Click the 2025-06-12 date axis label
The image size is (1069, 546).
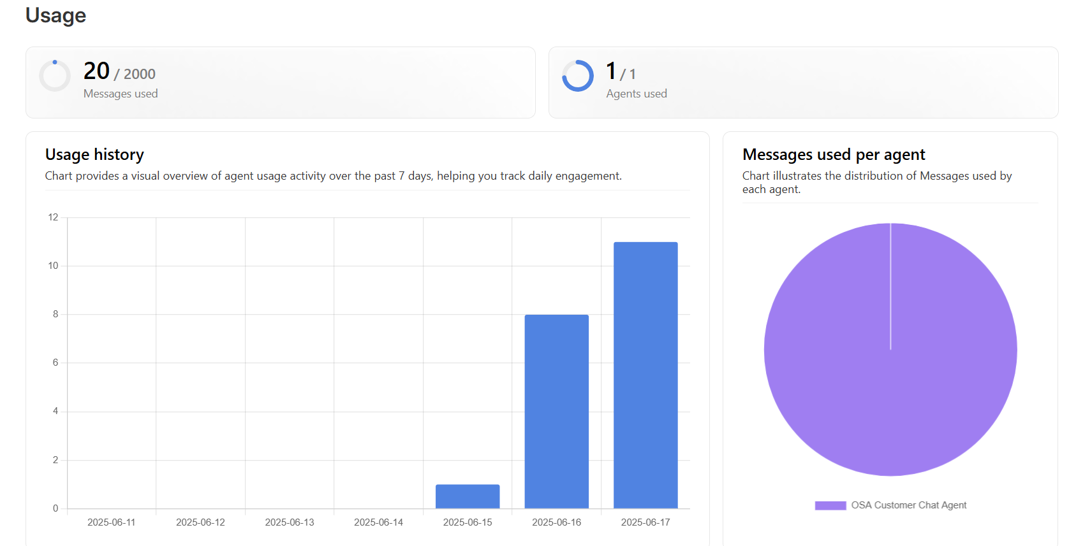[200, 522]
